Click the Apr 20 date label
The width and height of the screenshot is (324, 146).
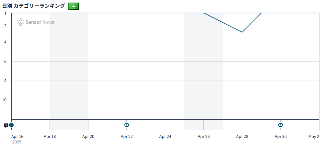tap(88, 137)
